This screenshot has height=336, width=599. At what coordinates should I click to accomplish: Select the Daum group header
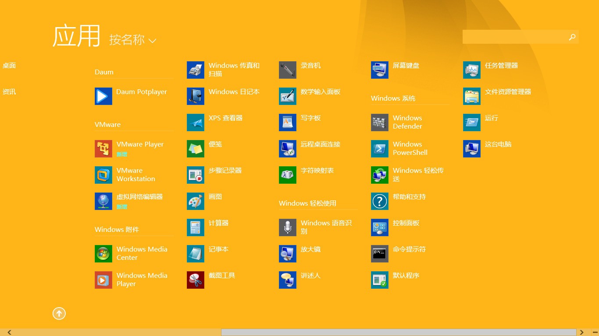point(104,72)
